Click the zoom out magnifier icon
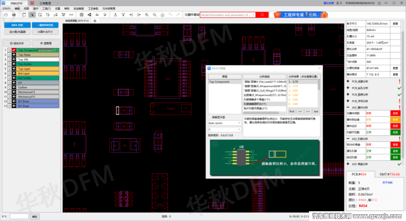The height and width of the screenshot is (221, 406). pos(155,15)
